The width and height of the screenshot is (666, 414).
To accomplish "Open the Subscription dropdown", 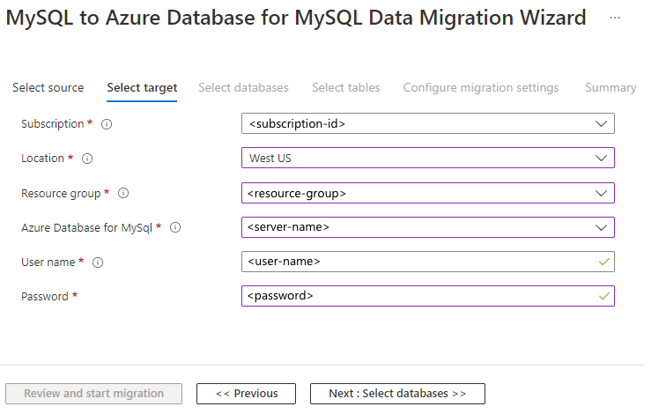I will pyautogui.click(x=427, y=123).
